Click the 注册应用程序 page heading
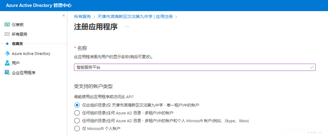Screen dimensions: 328x136 [x=96, y=27]
